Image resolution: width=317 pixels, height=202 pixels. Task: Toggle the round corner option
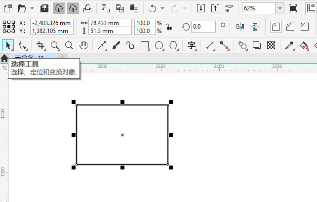coord(276,27)
